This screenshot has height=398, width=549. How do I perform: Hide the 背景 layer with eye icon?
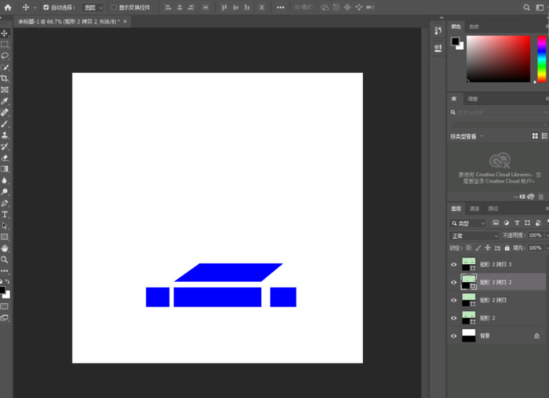pyautogui.click(x=453, y=335)
